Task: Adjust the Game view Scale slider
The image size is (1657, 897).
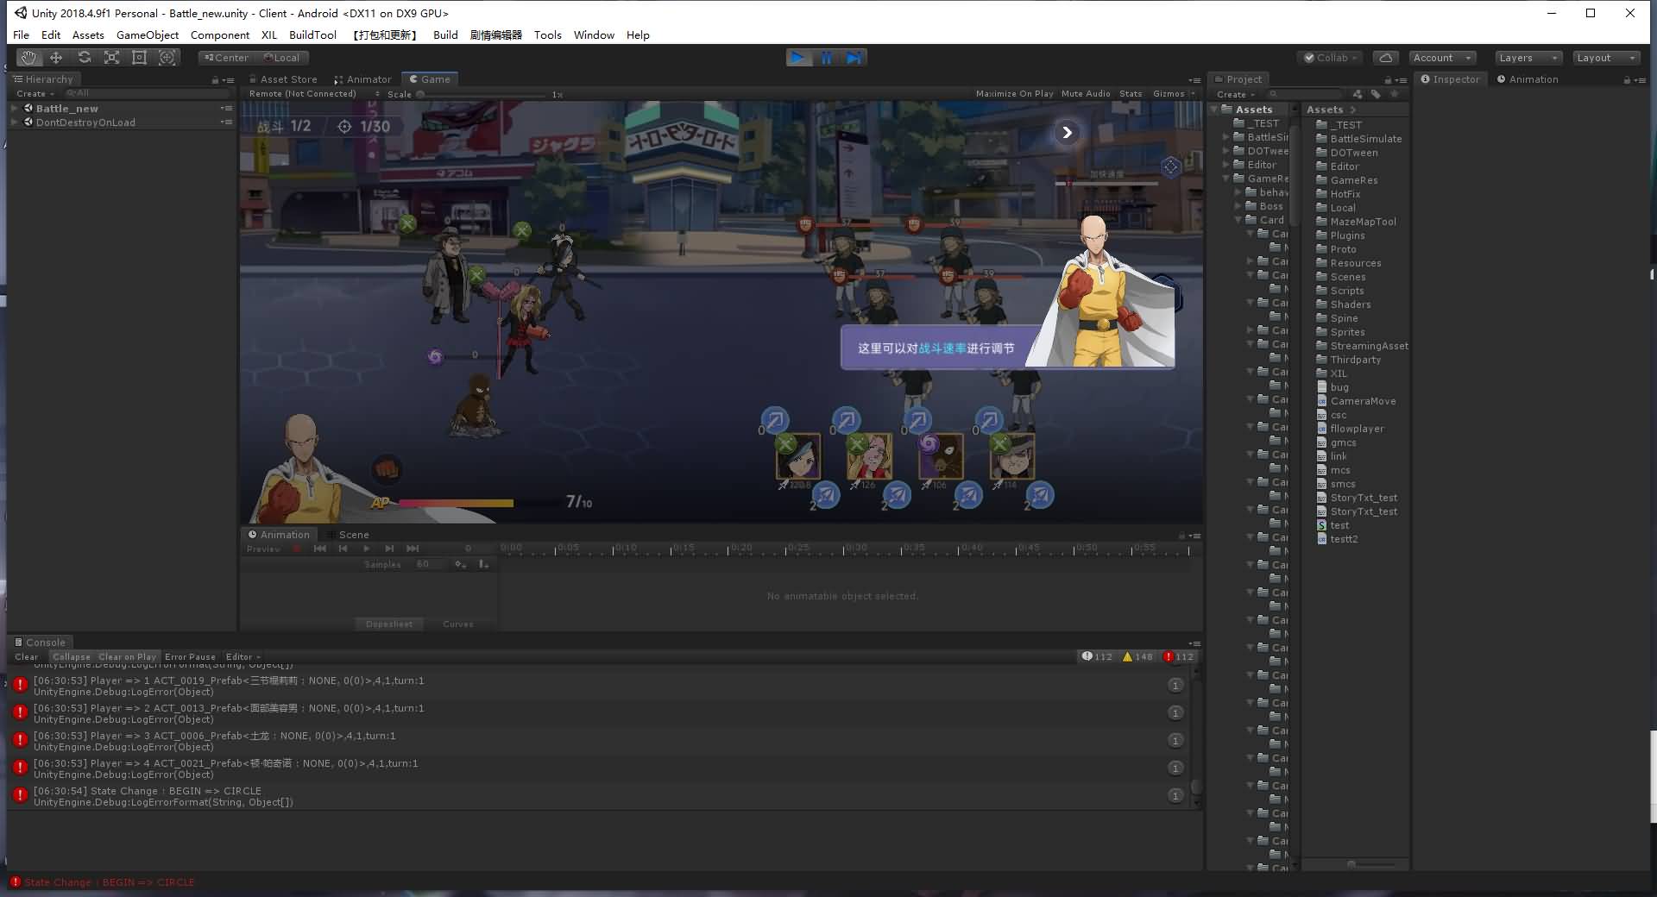Action: point(421,95)
